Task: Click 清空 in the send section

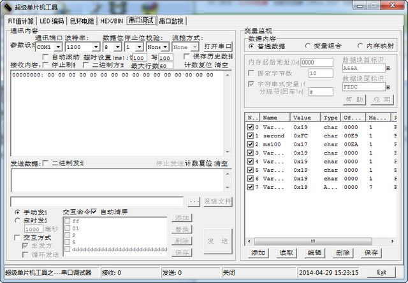Action: (x=221, y=163)
